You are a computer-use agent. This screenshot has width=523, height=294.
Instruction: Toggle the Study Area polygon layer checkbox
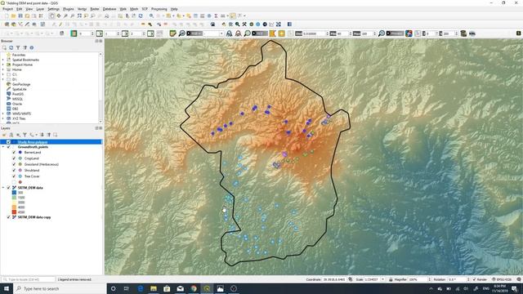pos(9,142)
